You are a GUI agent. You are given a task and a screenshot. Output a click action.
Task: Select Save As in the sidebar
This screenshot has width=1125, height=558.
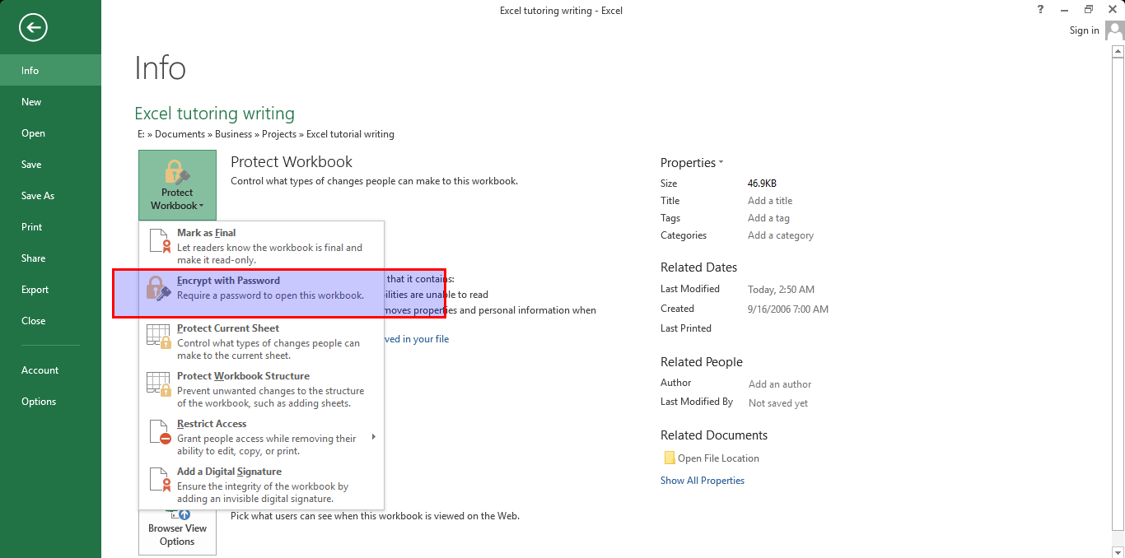click(x=38, y=196)
